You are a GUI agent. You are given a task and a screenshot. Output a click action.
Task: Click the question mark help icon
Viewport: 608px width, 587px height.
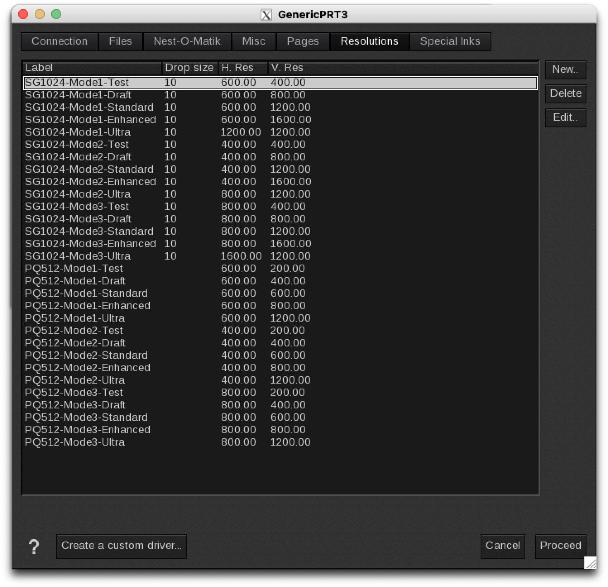[34, 546]
